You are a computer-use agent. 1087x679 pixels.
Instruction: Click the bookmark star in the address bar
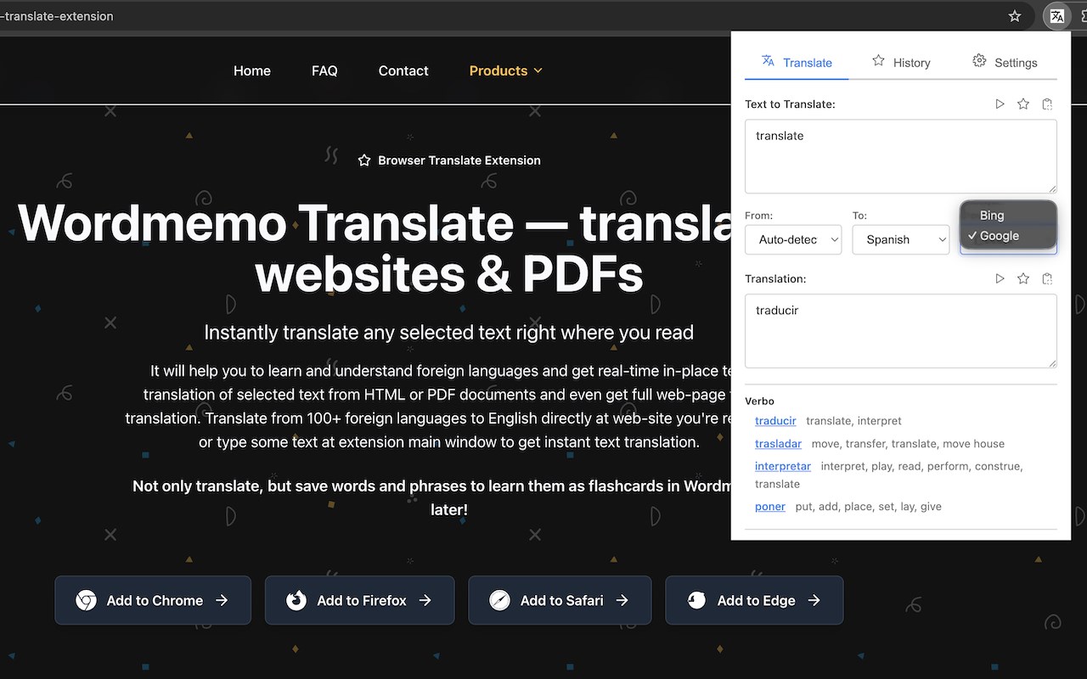coord(1014,16)
